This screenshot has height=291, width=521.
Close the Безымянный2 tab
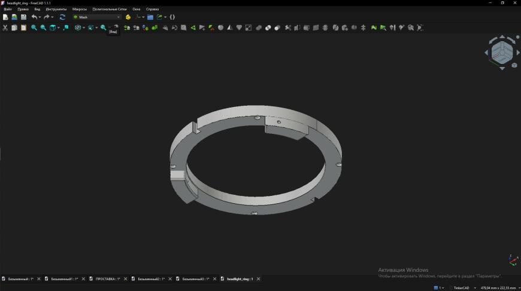[x=170, y=279]
